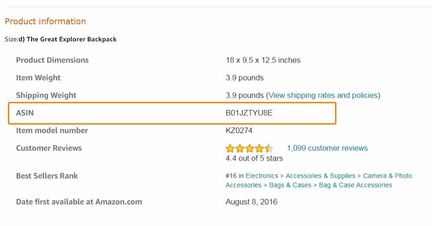Click the Date first available at Amazon.com label
432x226 pixels.
[x=79, y=202]
